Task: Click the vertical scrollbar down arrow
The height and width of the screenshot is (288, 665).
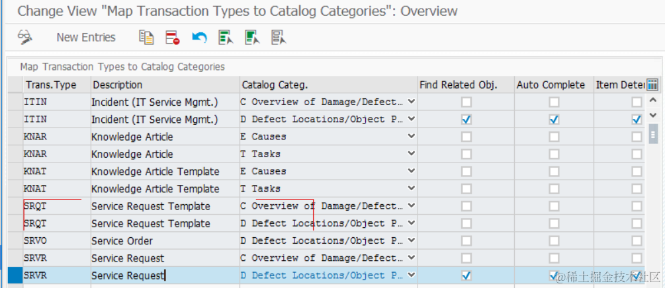Action: 653,277
